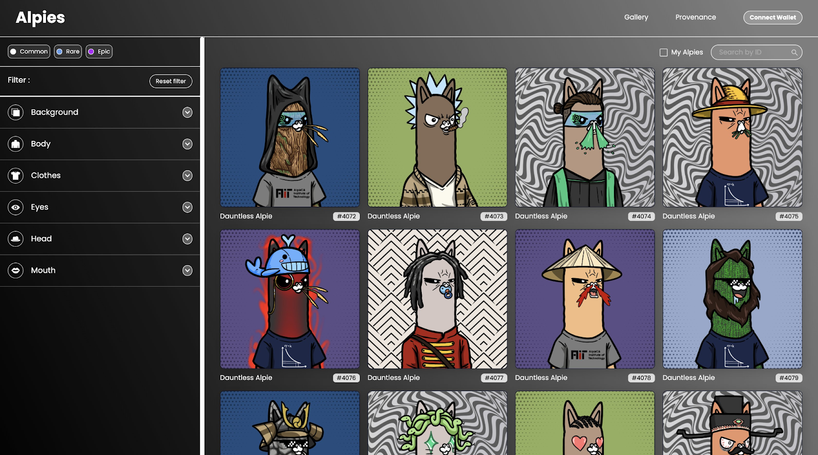
Task: Click Dauntless Alpie title of #4072
Action: tap(246, 216)
